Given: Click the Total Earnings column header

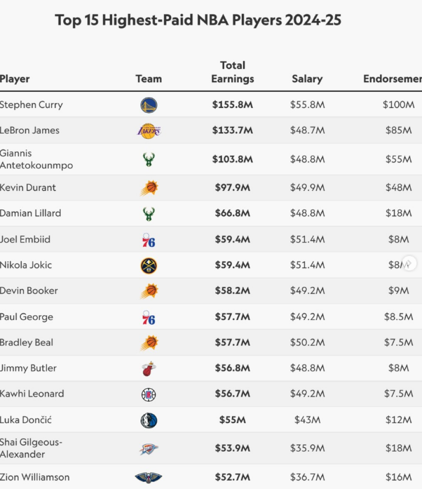Looking at the screenshot, I should 233,72.
